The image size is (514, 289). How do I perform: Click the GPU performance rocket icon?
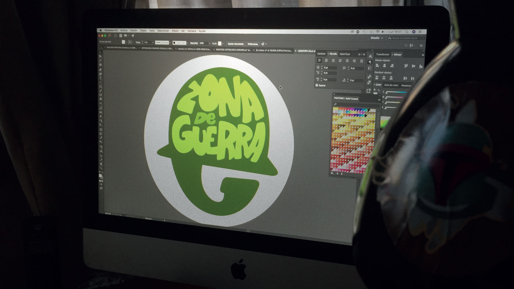point(133,36)
